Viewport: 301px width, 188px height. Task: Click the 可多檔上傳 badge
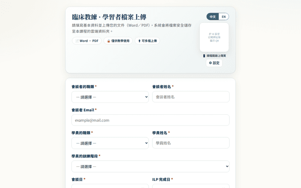[147, 41]
